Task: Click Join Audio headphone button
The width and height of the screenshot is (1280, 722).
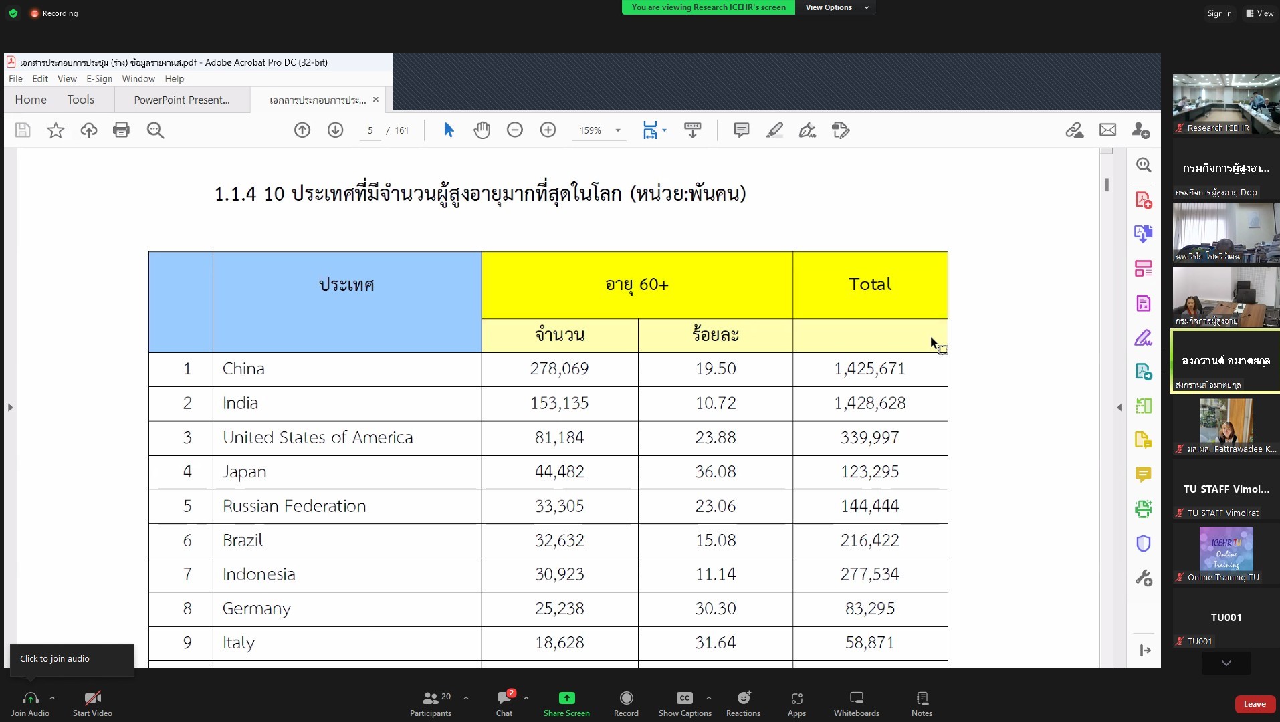Action: point(30,704)
